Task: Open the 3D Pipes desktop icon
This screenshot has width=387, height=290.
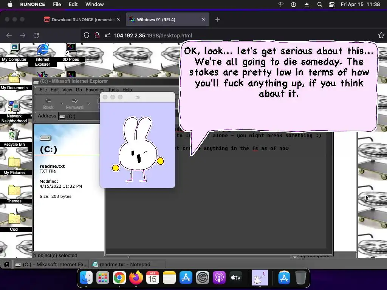Action: click(x=71, y=52)
